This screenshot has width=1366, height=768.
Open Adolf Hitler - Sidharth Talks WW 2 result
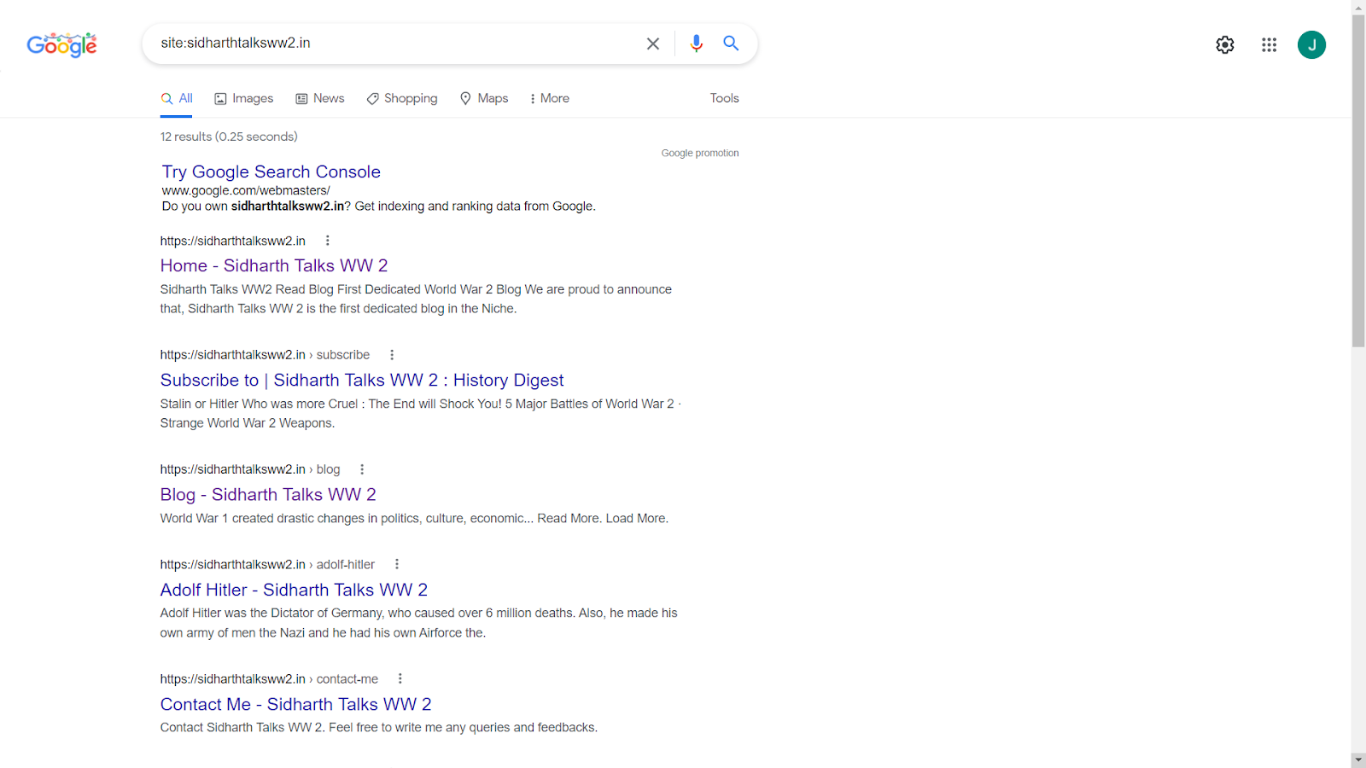click(294, 590)
